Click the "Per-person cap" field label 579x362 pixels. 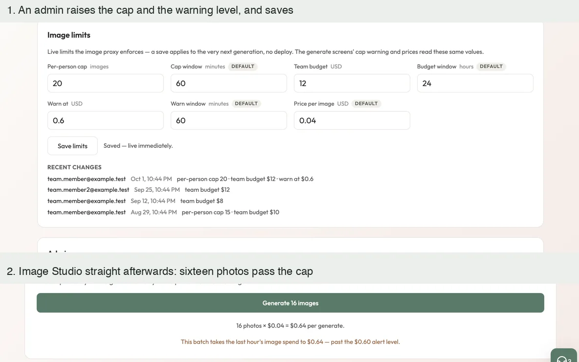pyautogui.click(x=67, y=67)
